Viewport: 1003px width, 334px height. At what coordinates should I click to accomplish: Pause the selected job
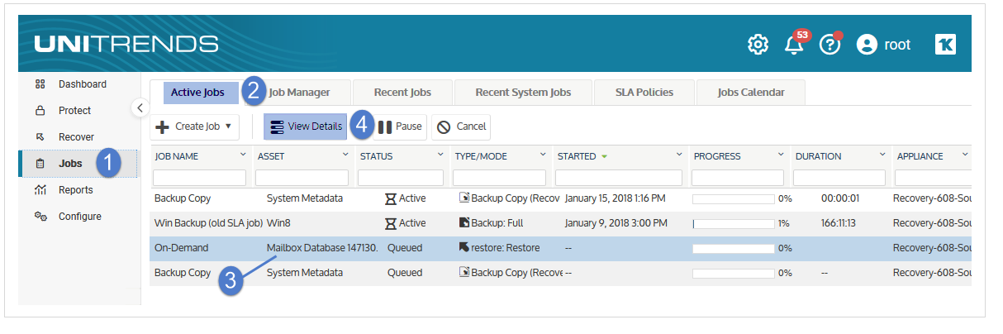point(400,126)
